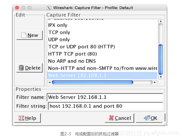
Task: Click the vertical scrollbar down arrow
Action: 161,77
